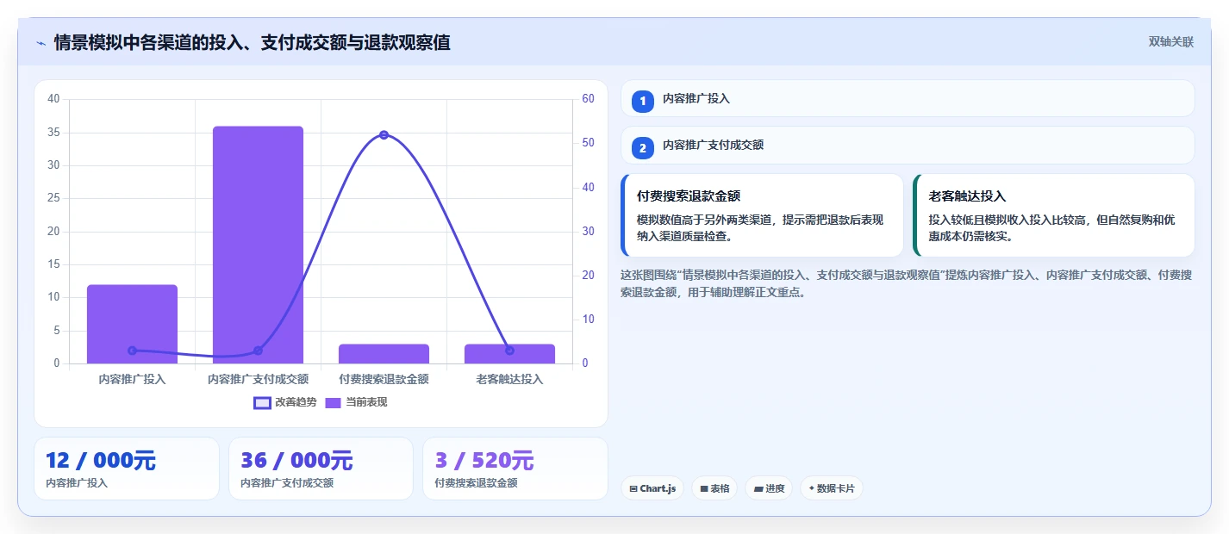Open the 付费搜索退款金额 insight card

coord(762,215)
